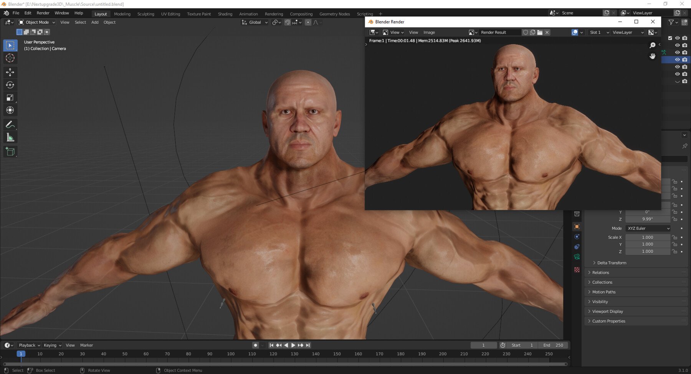This screenshot has width=691, height=374.
Task: Switch to the Shading workspace tab
Action: pyautogui.click(x=225, y=14)
